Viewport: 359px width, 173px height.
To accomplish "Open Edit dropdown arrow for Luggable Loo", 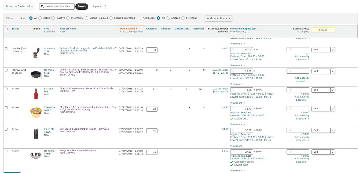I will coord(333,50).
